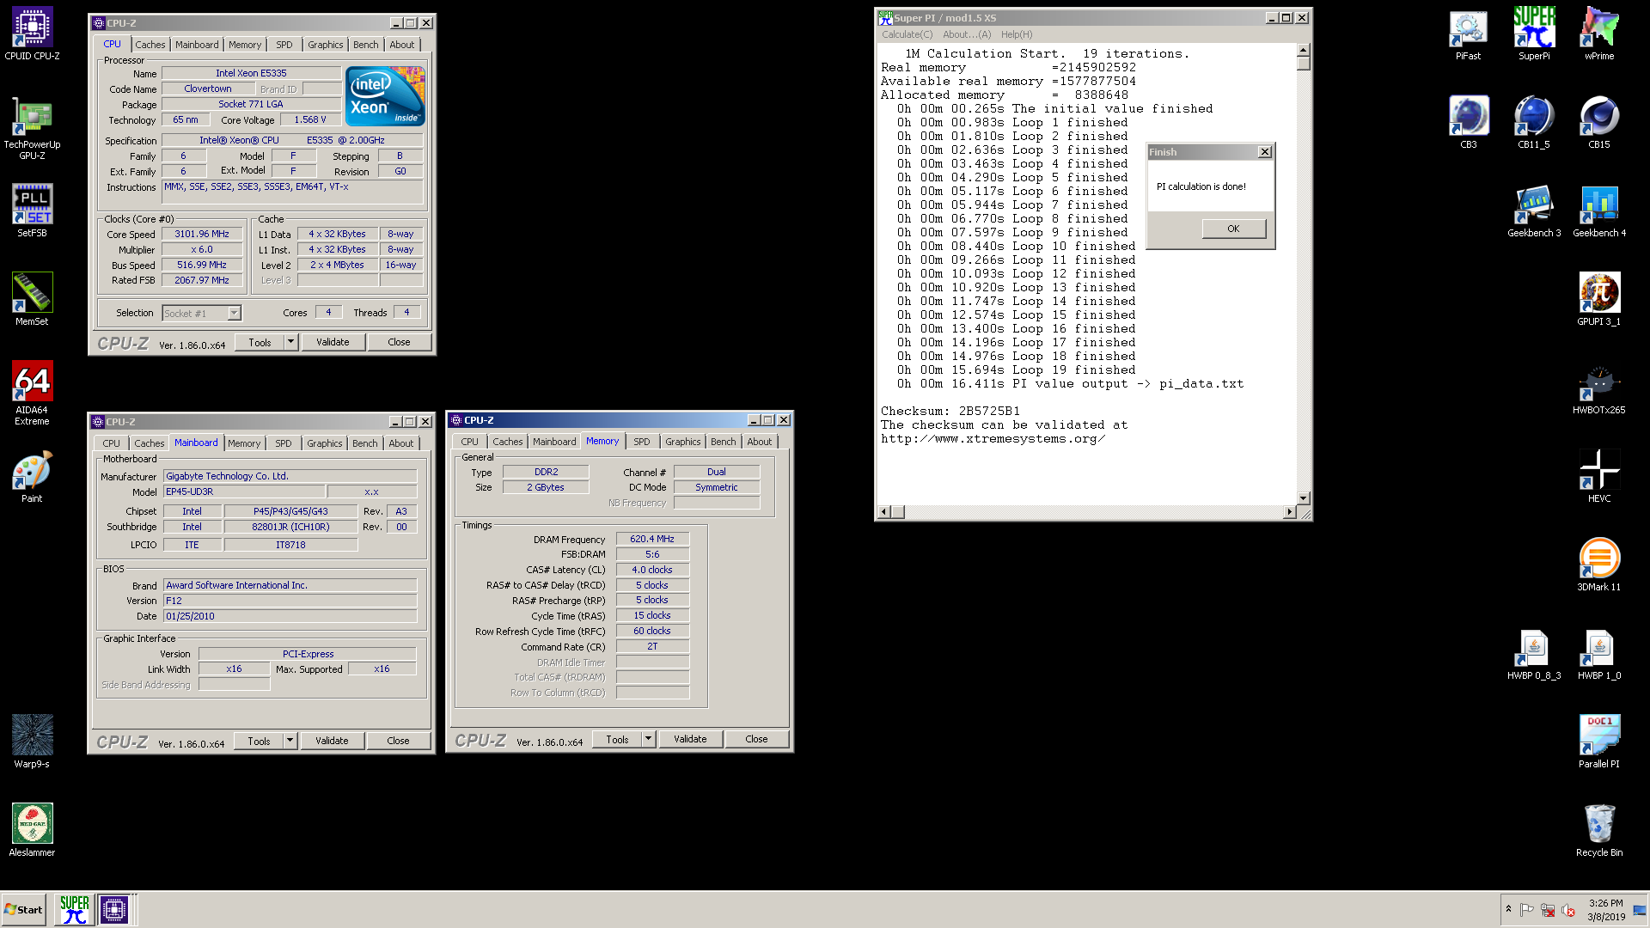The image size is (1650, 928).
Task: Open the MemSet desktop icon
Action: pos(32,299)
